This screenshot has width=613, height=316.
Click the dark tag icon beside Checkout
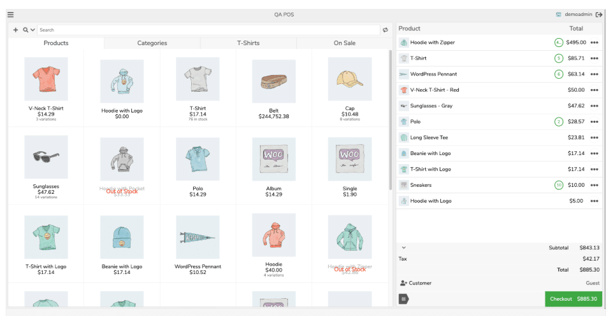[x=403, y=299]
